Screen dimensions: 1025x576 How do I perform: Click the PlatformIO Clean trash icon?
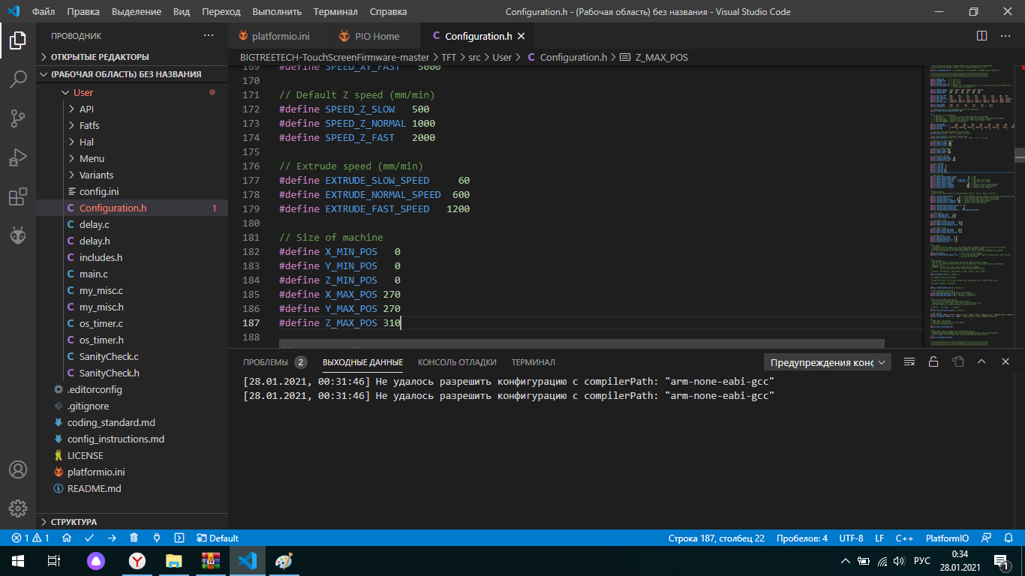(x=134, y=538)
